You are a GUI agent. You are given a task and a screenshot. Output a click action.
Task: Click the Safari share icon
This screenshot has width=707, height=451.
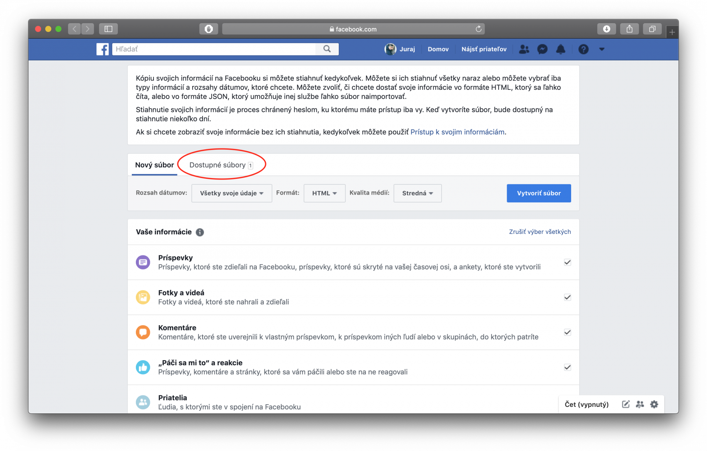pyautogui.click(x=629, y=29)
